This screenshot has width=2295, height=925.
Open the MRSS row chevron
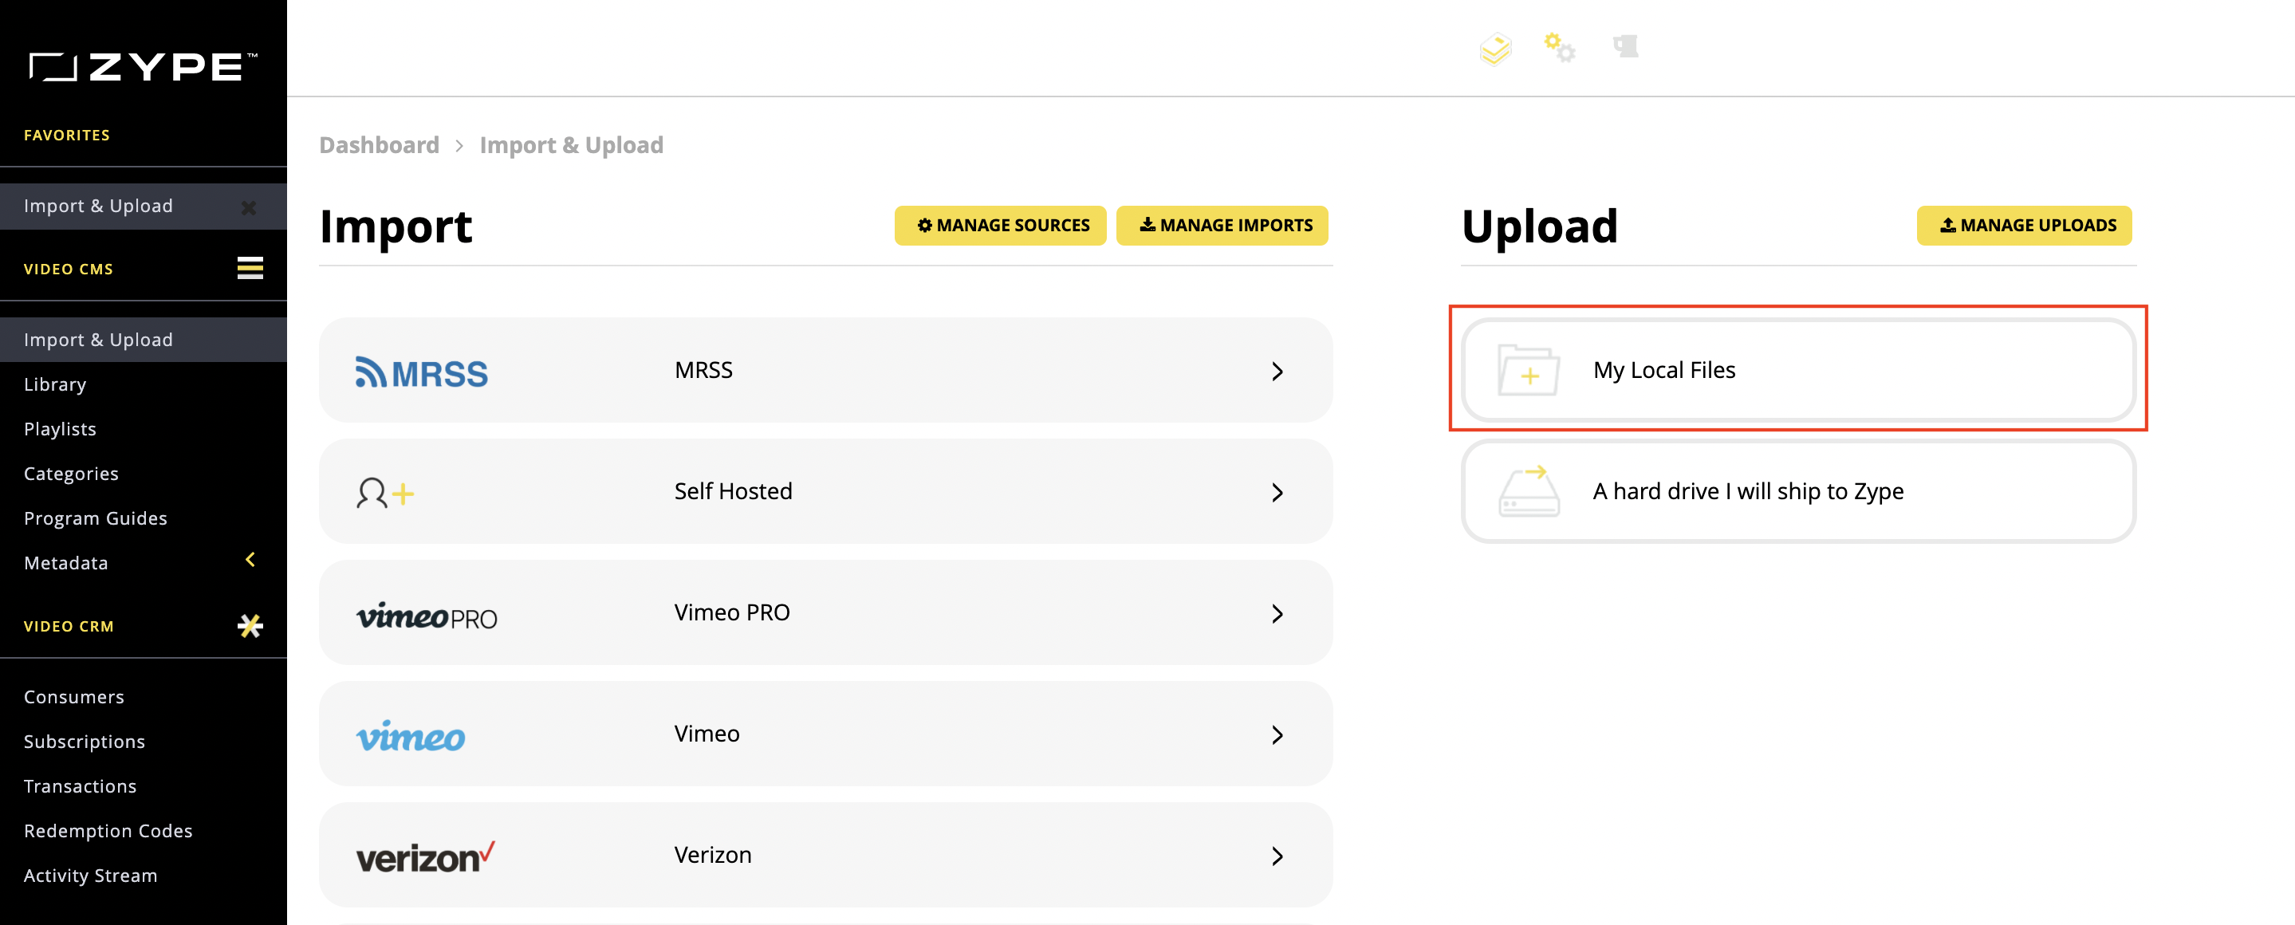1277,372
